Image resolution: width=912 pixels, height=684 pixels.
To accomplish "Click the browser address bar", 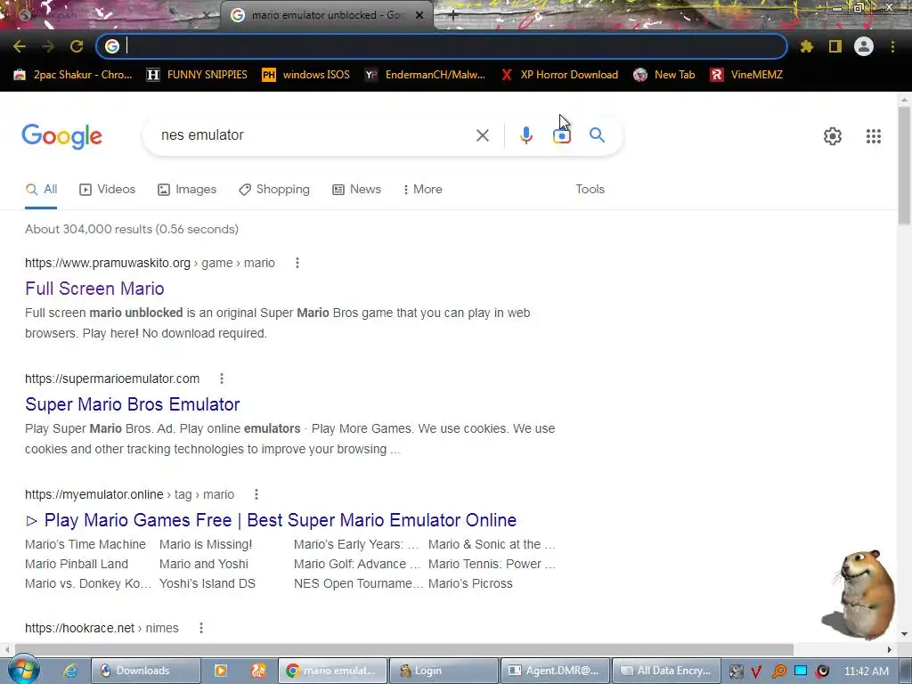I will point(442,46).
